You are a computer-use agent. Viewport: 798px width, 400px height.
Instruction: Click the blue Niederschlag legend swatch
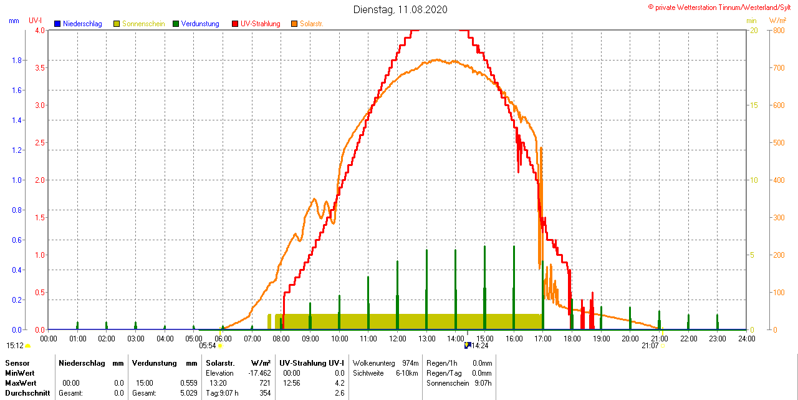[57, 24]
